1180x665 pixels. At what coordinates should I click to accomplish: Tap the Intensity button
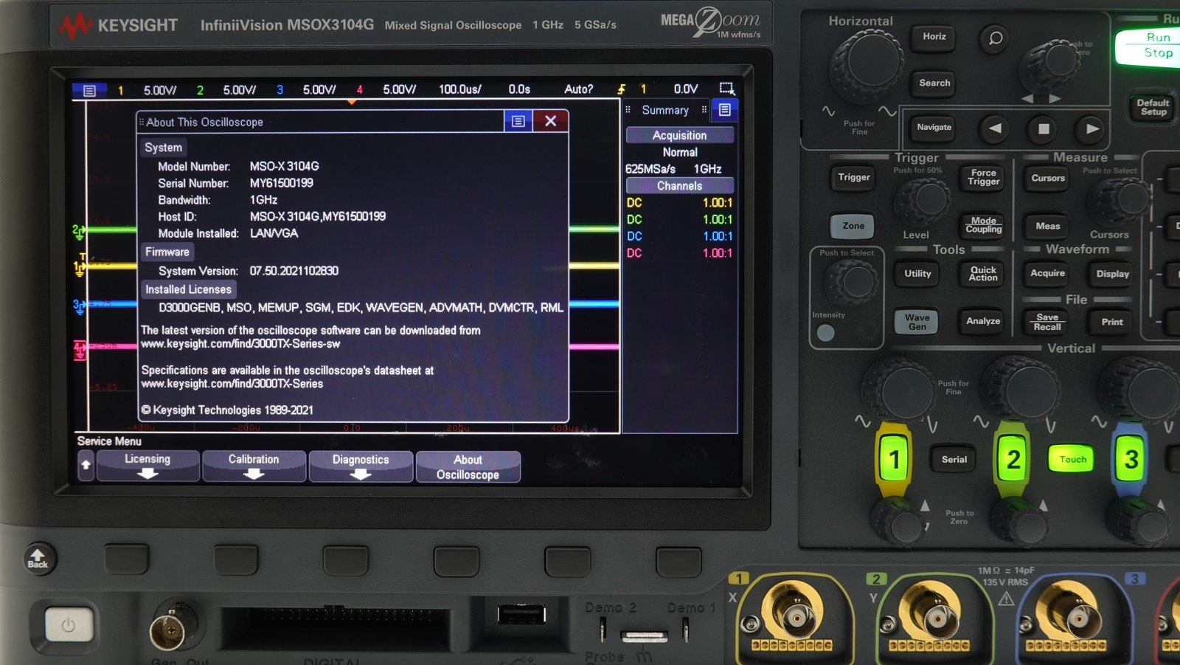coord(826,333)
